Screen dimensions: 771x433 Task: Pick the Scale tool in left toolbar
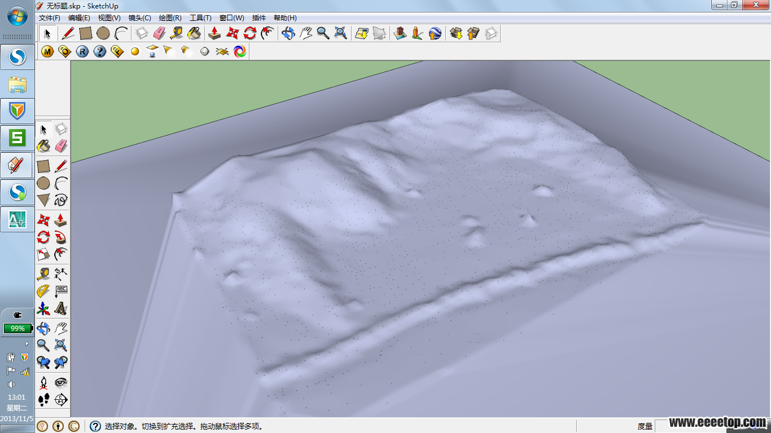coord(43,254)
